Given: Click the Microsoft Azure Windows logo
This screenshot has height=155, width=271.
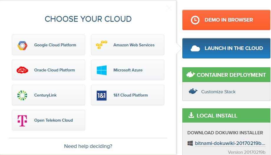Looking at the screenshot, I should 102,70.
